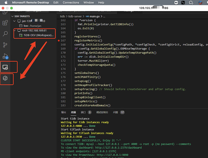208x158 pixels.
Task: Switch to the 调试控制台 (Debug Console) tab
Action: click(x=102, y=112)
